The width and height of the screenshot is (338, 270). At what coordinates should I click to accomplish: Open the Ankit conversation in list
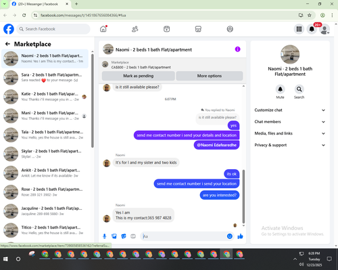click(x=45, y=173)
